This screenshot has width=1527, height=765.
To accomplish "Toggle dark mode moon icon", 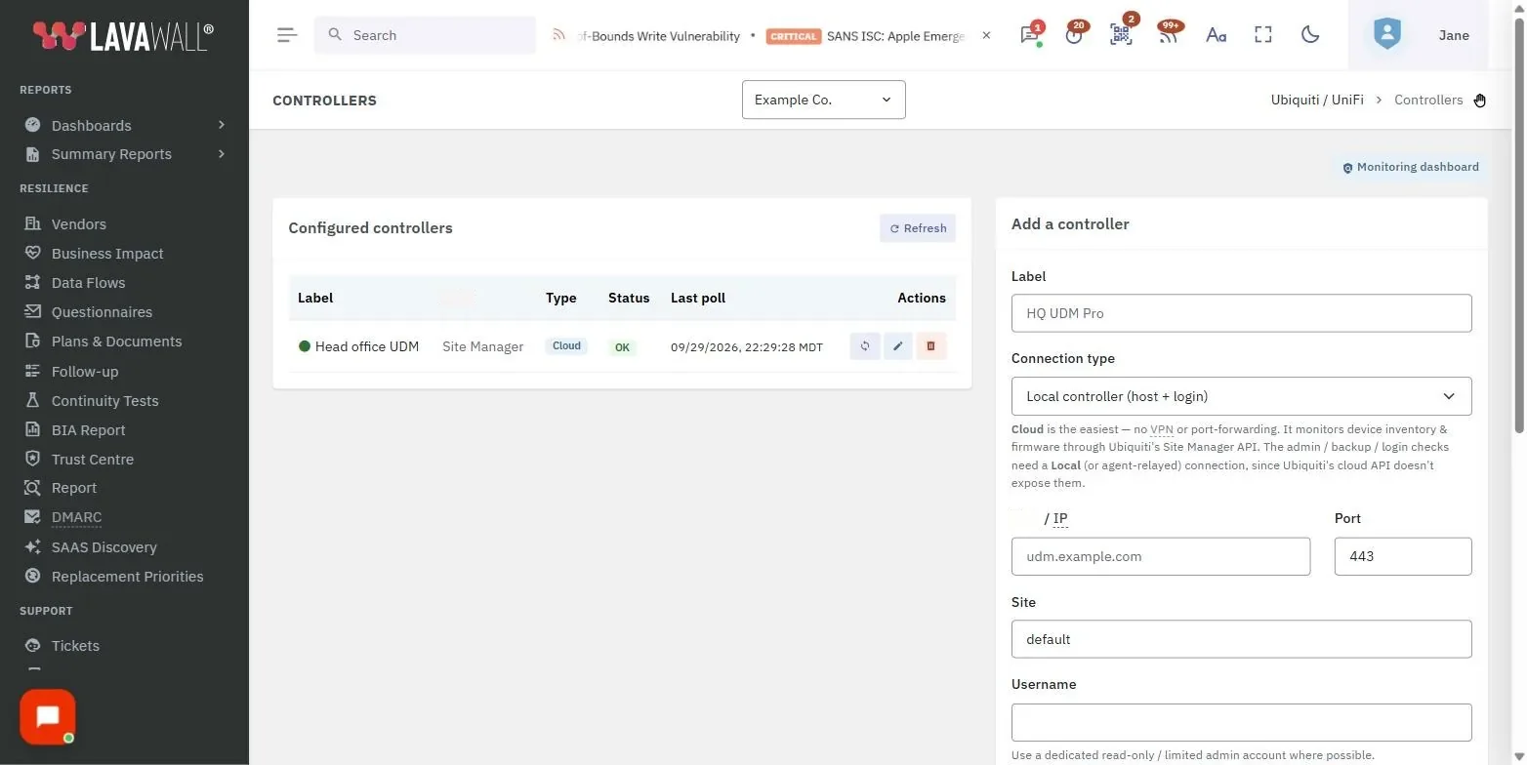I will (1310, 35).
